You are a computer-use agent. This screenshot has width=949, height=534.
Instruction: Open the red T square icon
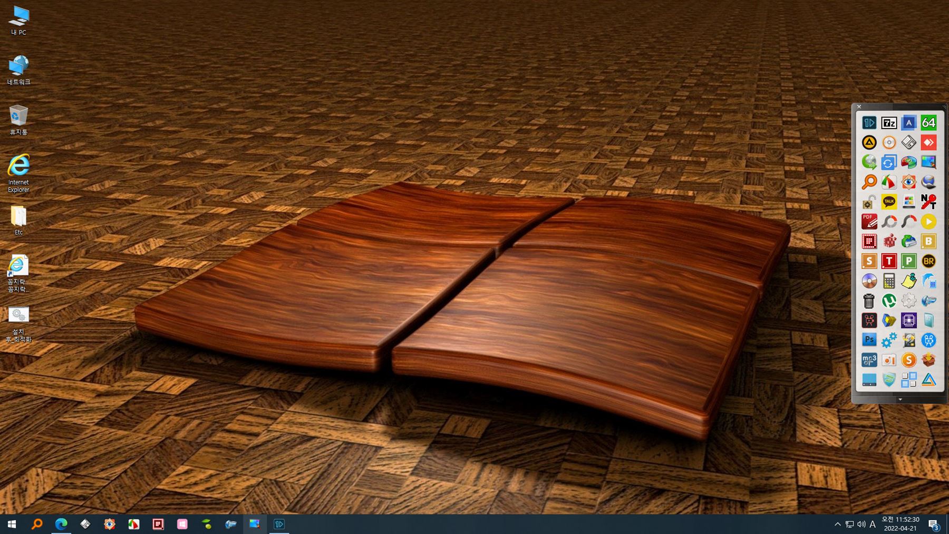coord(889,261)
